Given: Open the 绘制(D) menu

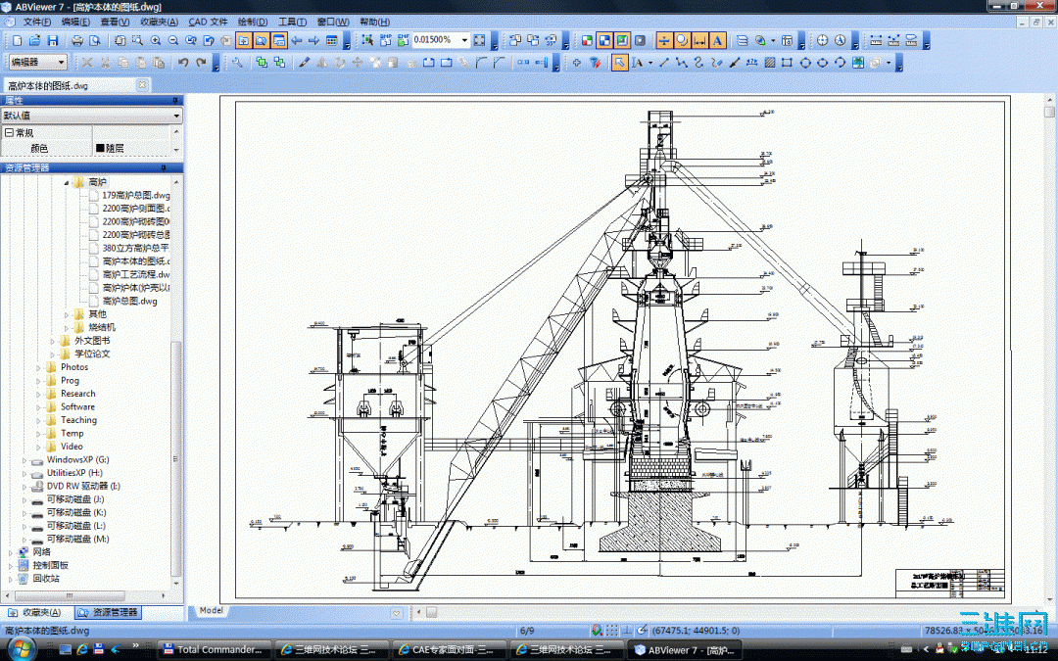Looking at the screenshot, I should coord(253,23).
